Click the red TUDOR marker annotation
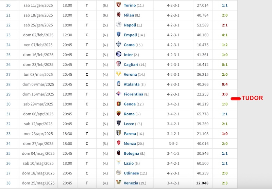This screenshot has height=189, width=272. 247,98
